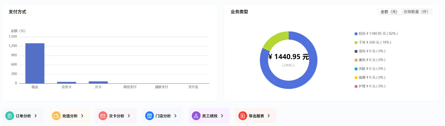Click the 次卡 axis label
Image resolution: width=445 pixels, height=126 pixels.
tap(98, 87)
